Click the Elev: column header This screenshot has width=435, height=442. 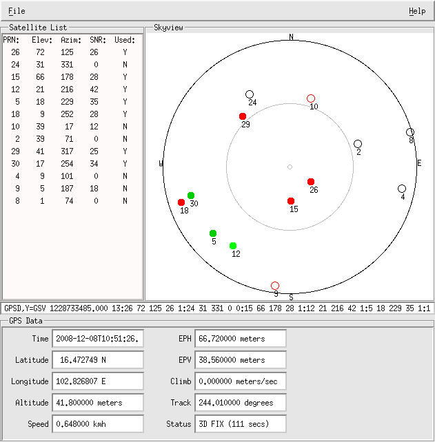tap(42, 40)
